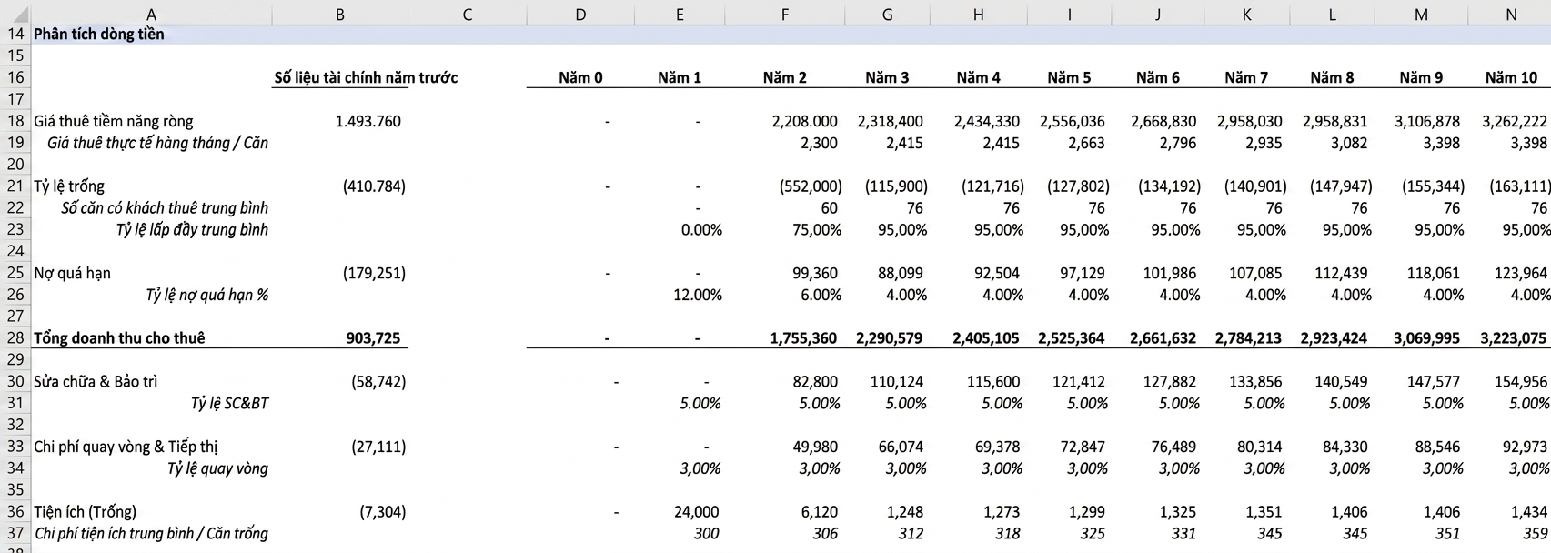Select column A header
The image size is (1551, 553).
click(x=151, y=14)
